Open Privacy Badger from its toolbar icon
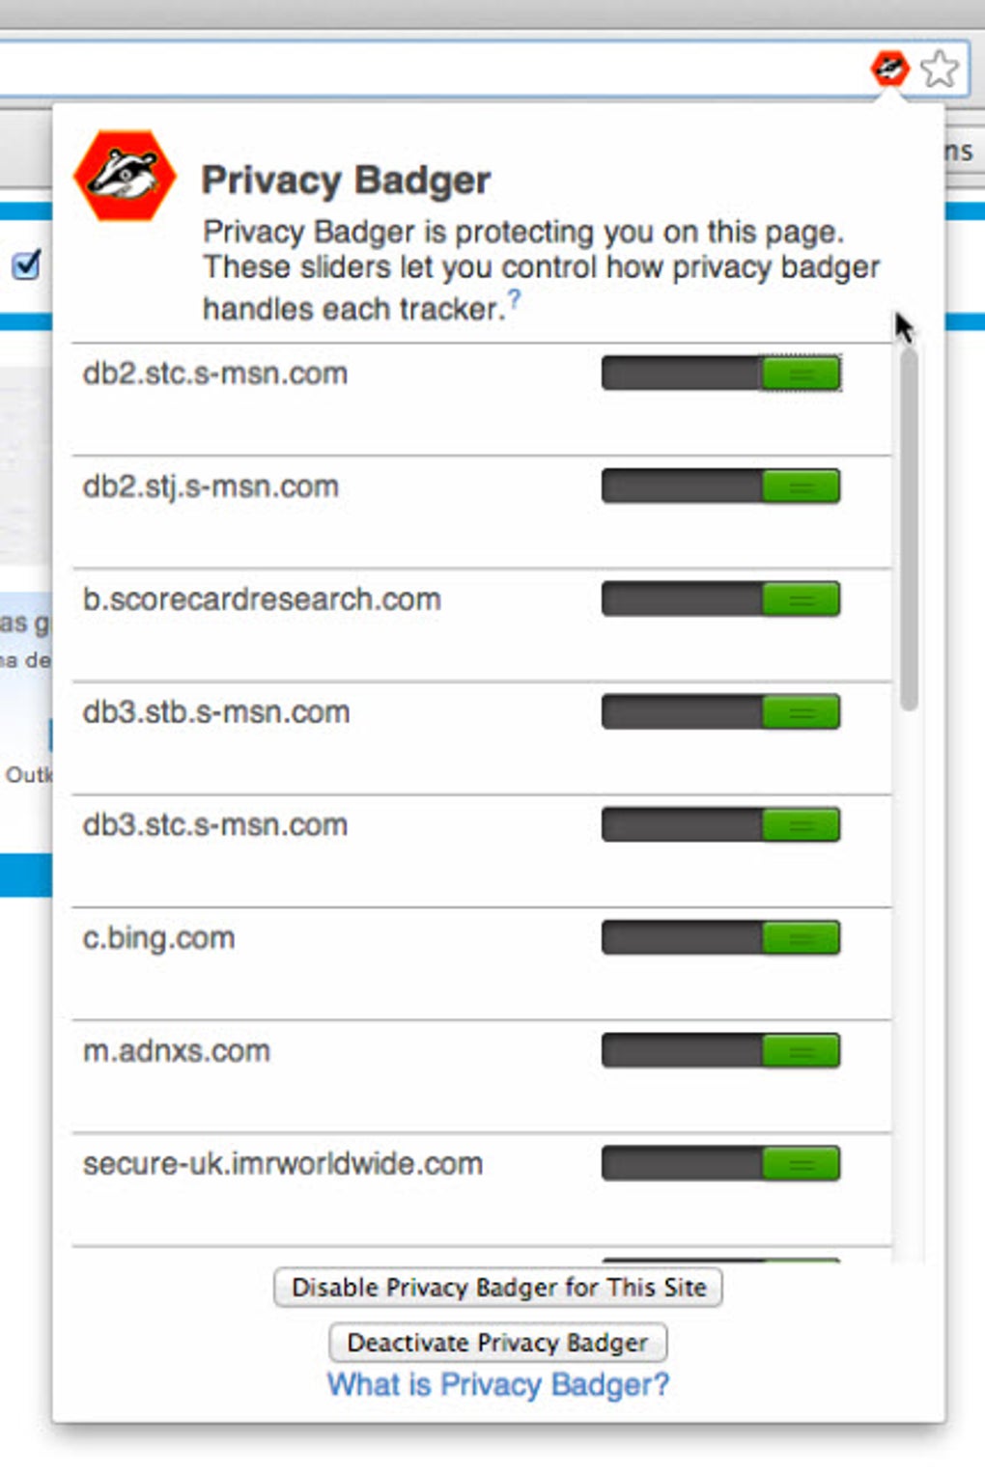The height and width of the screenshot is (1473, 985). point(889,69)
